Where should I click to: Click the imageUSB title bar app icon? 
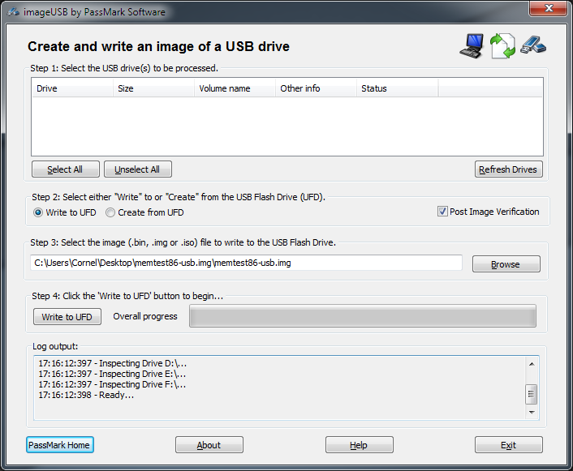coord(13,12)
